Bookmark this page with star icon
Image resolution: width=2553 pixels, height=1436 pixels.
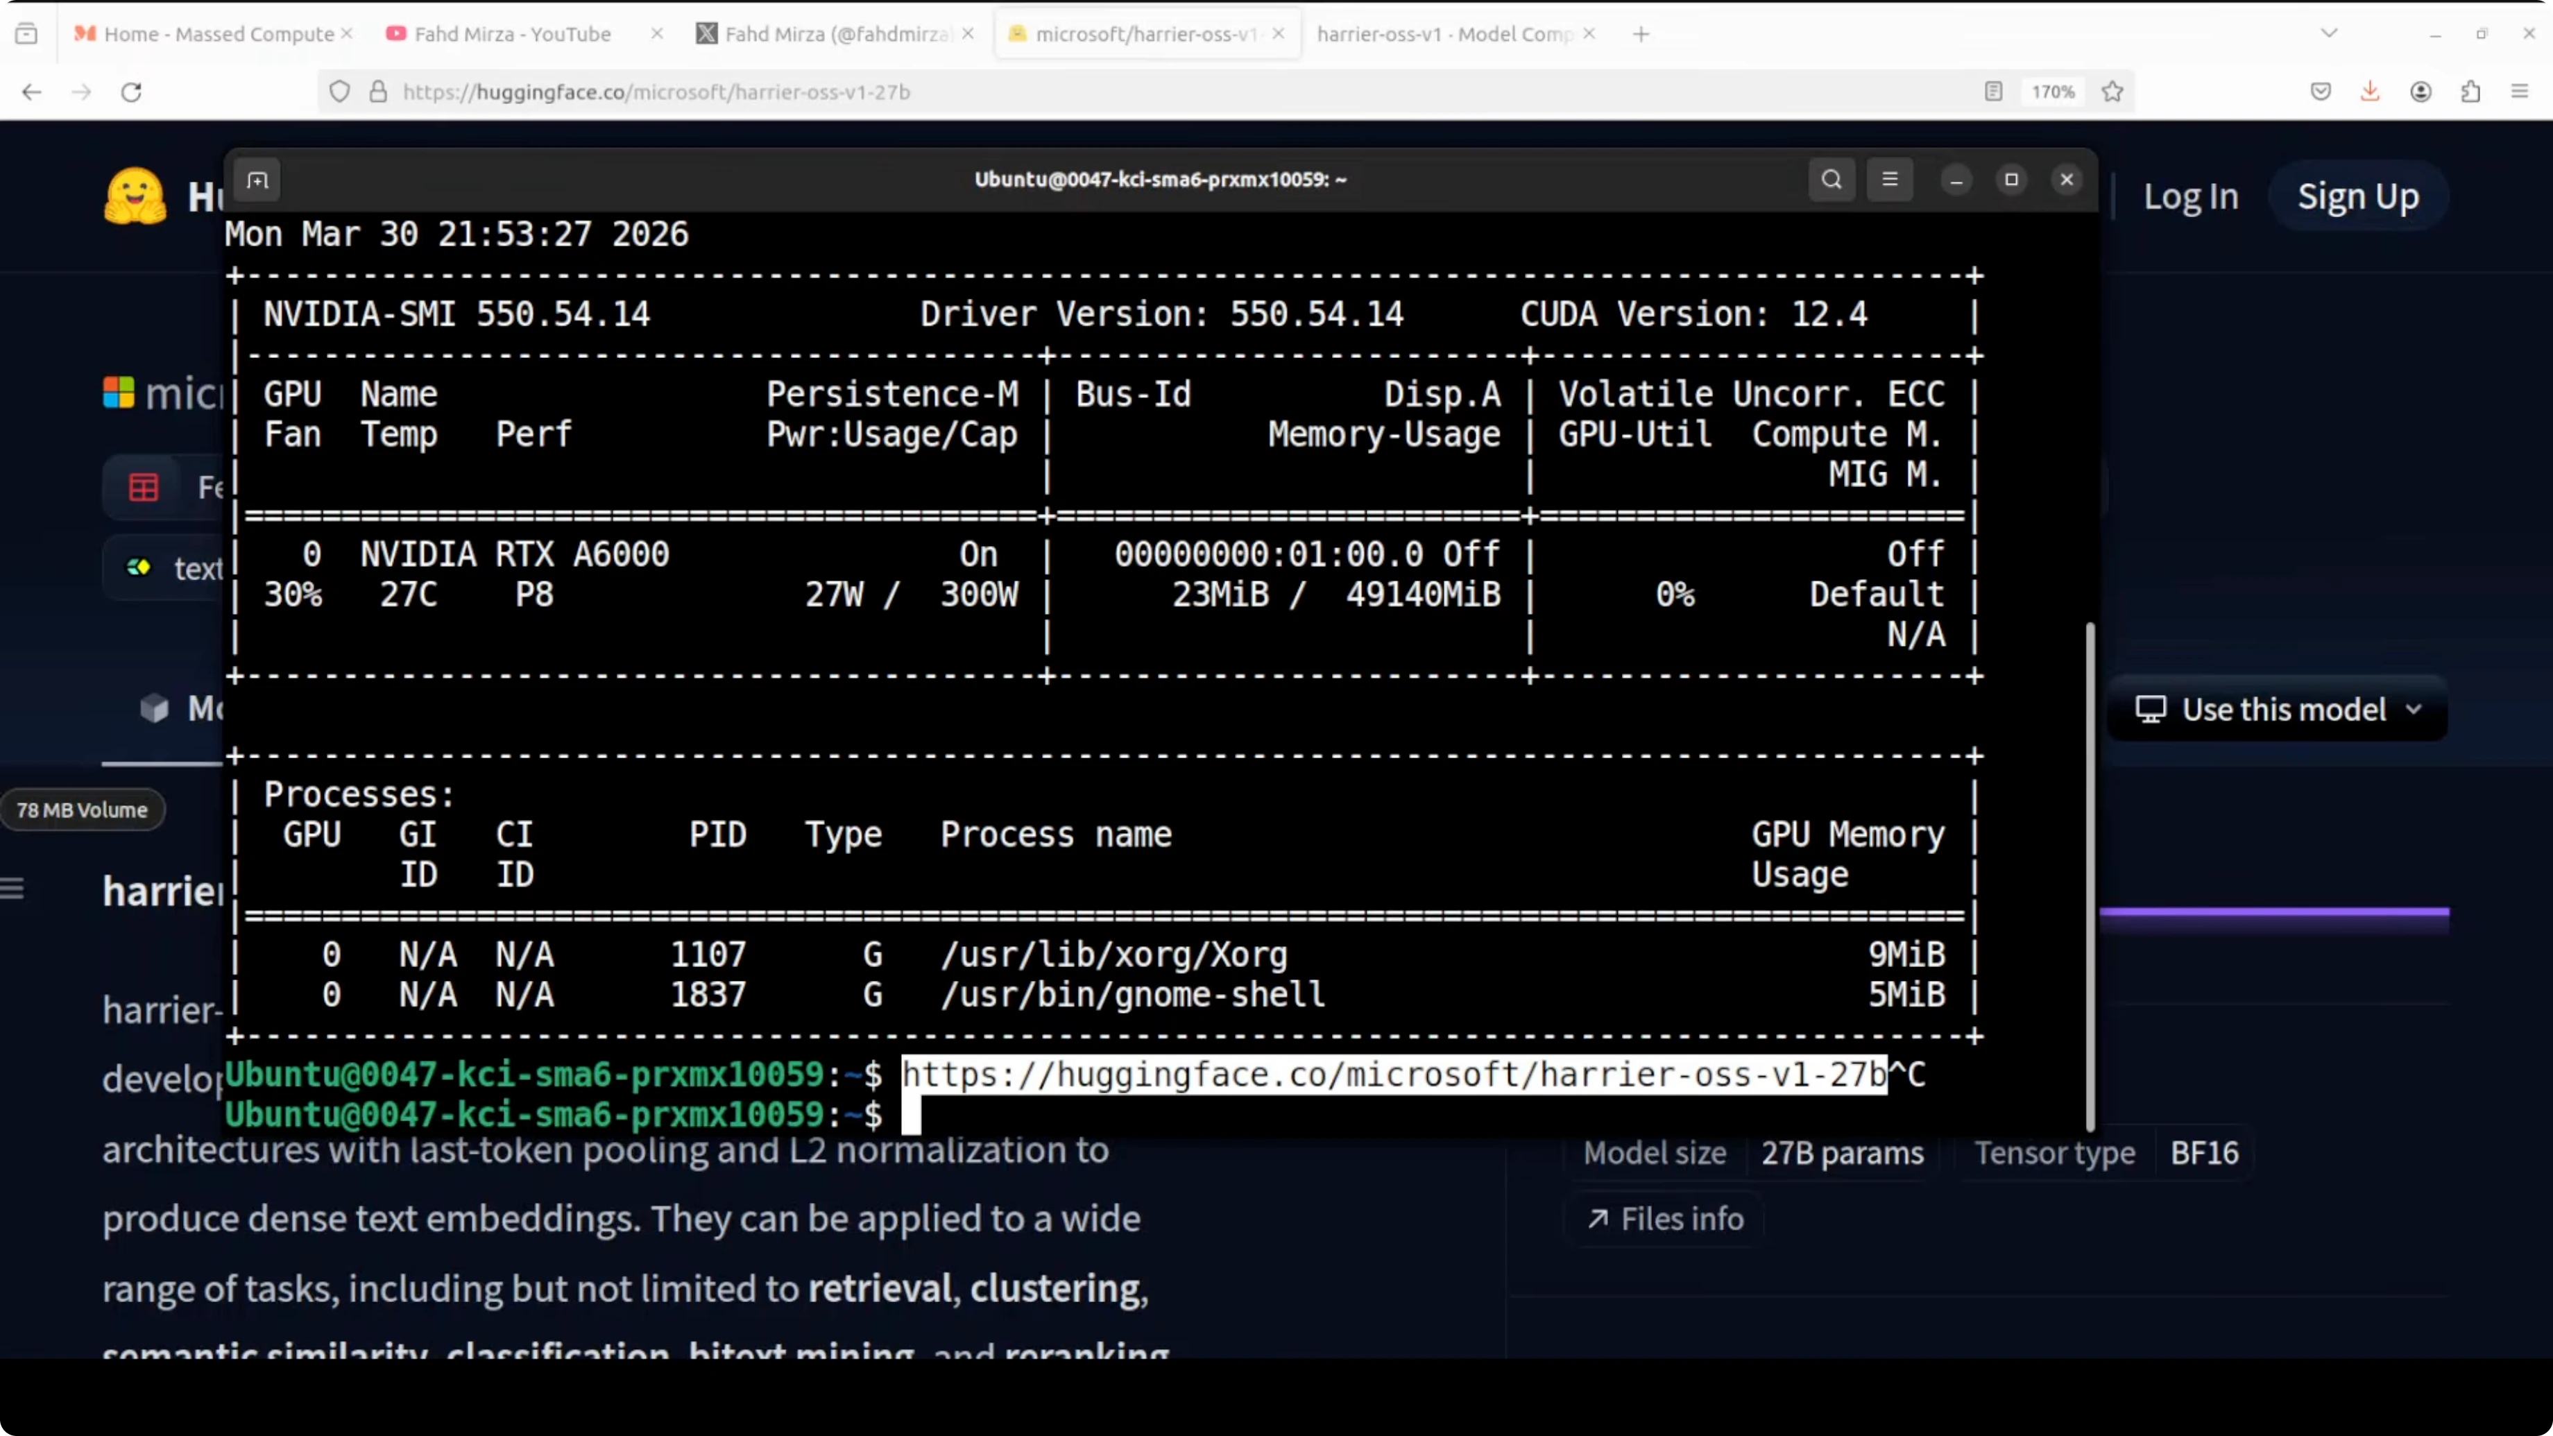(x=2112, y=92)
